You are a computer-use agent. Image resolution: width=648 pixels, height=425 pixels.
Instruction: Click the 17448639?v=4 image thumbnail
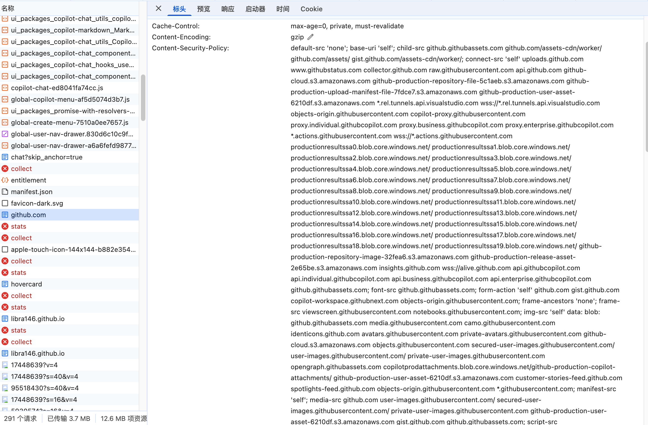[5, 365]
